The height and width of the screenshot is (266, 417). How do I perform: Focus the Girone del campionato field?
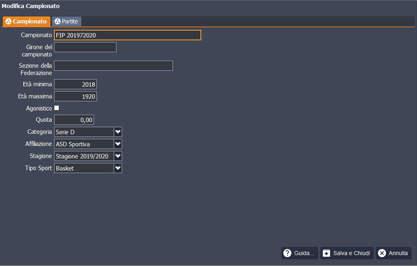(85, 48)
